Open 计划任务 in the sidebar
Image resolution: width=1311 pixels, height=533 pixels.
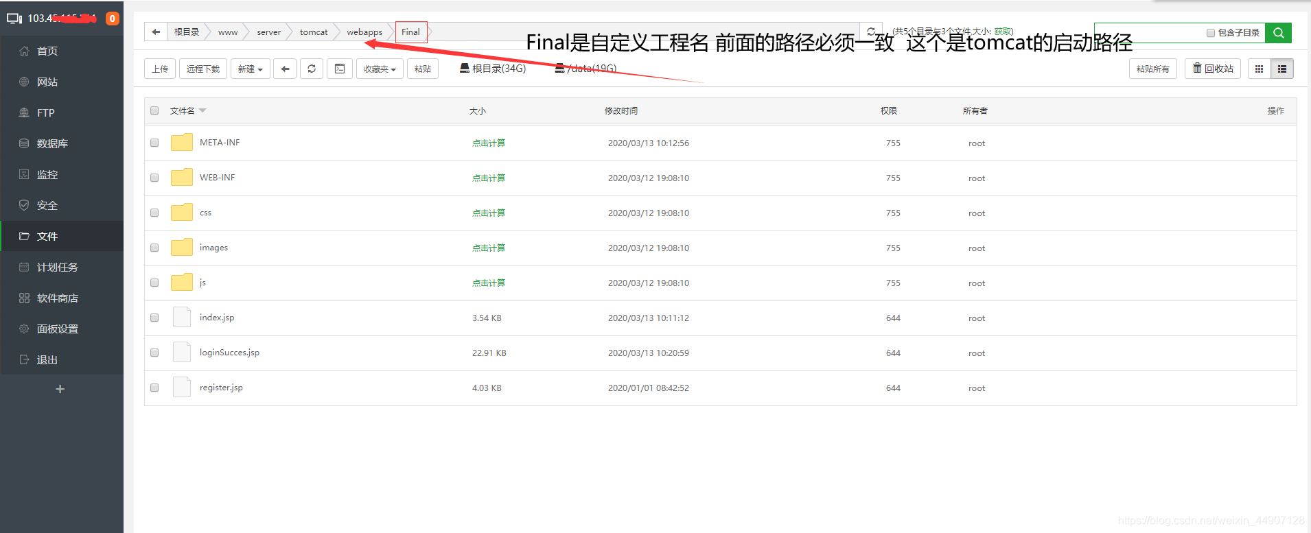click(62, 267)
